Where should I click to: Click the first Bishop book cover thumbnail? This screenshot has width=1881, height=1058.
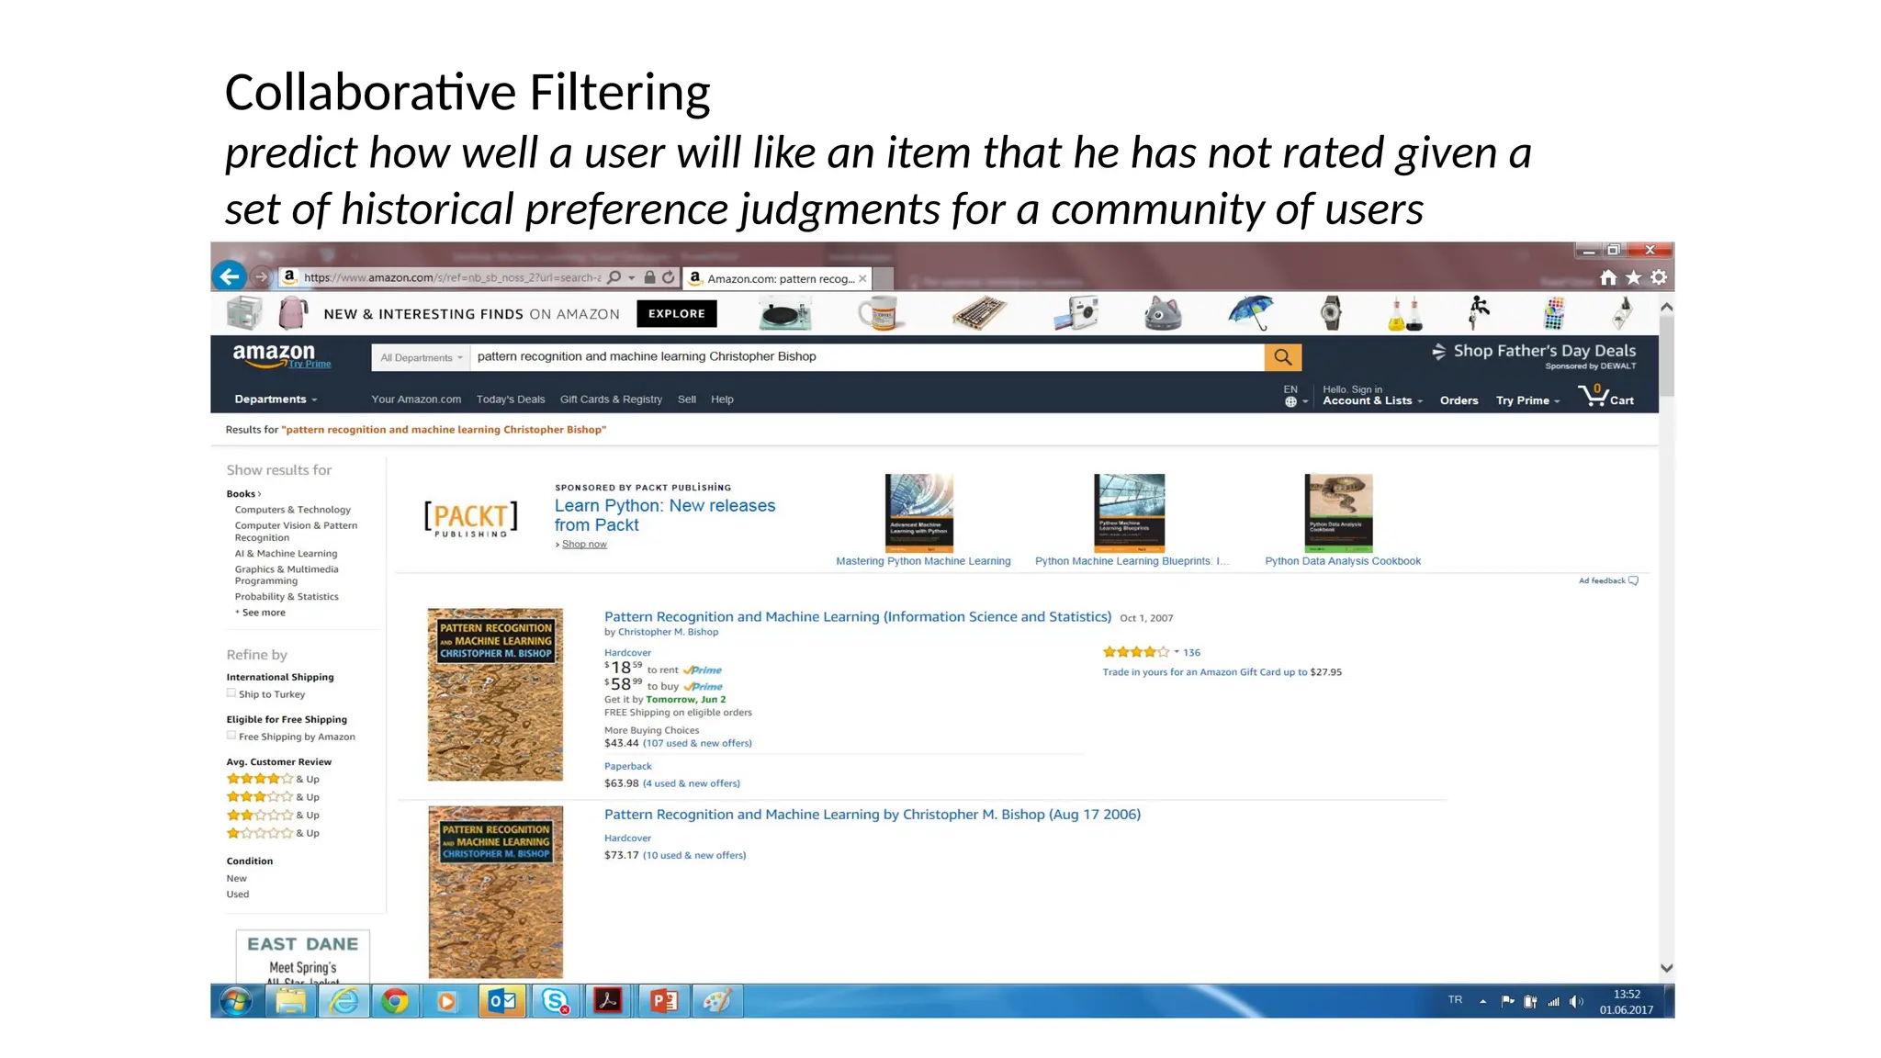click(x=495, y=694)
